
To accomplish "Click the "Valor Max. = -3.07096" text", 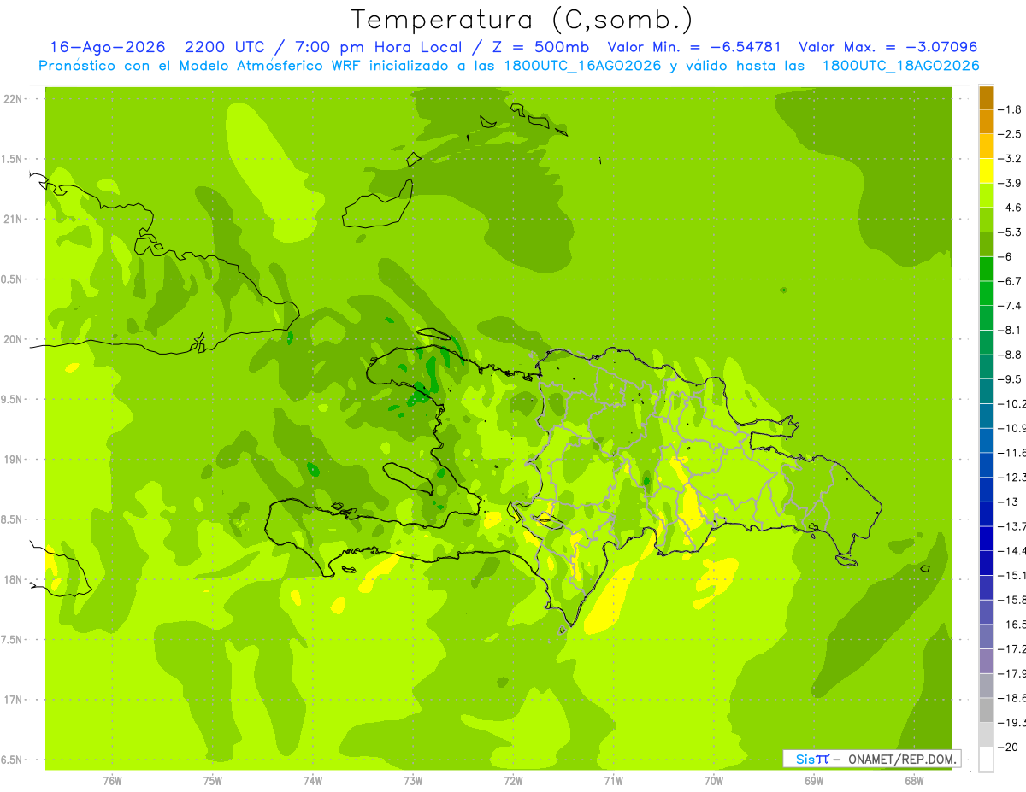I will [888, 47].
